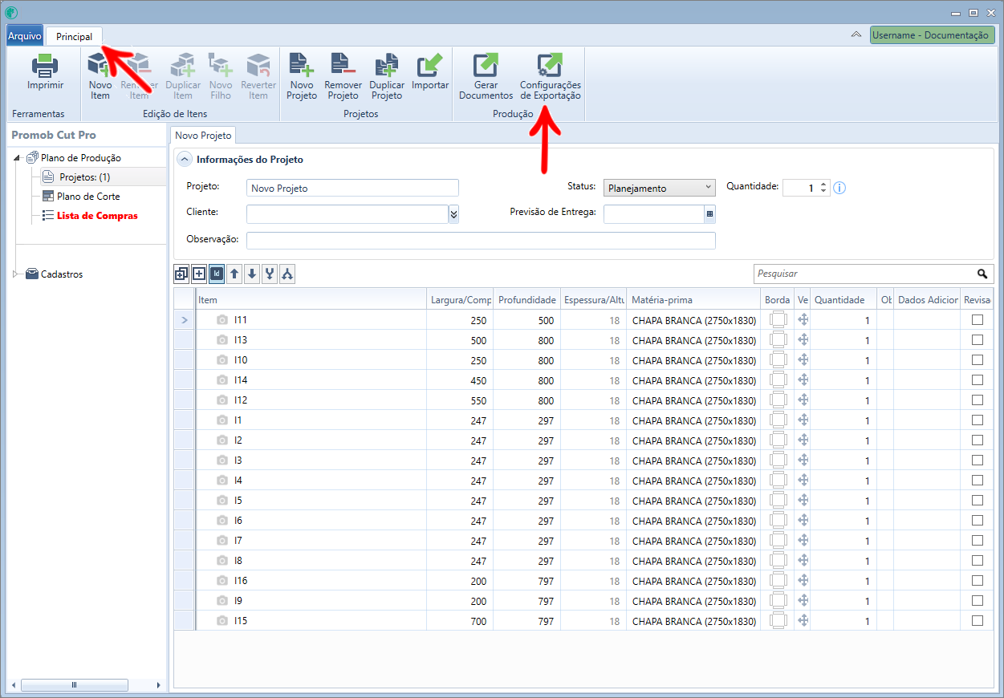Collapse the Informações do Projeto section

coord(185,159)
